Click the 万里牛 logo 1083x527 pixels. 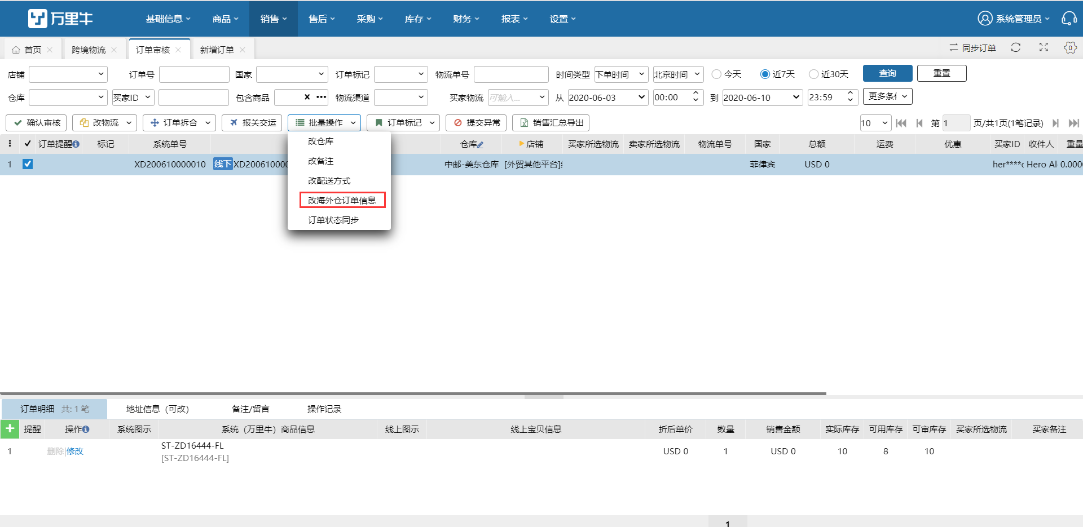60,19
